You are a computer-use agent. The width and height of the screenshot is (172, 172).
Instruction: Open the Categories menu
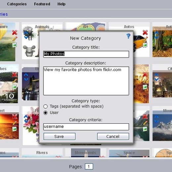[x=17, y=4]
